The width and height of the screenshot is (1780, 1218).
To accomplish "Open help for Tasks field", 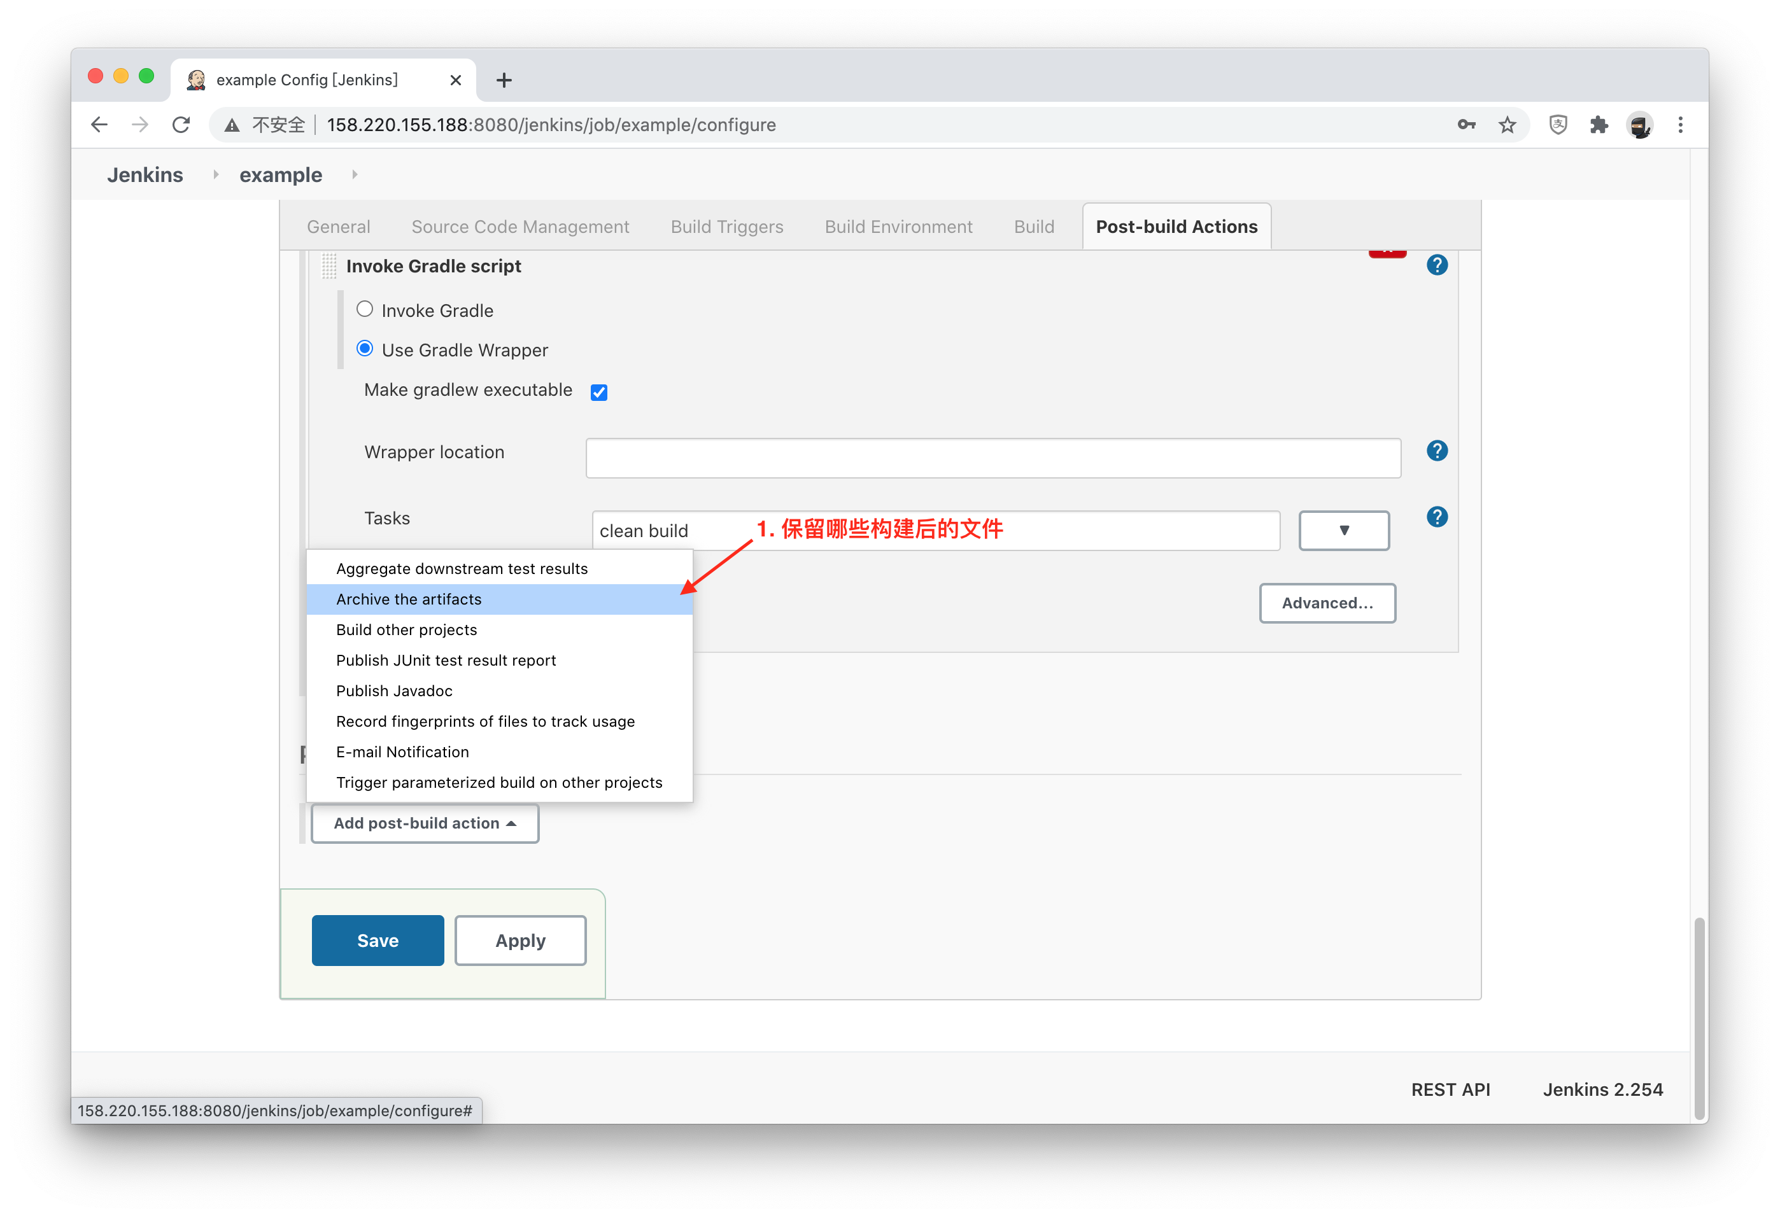I will tap(1437, 517).
